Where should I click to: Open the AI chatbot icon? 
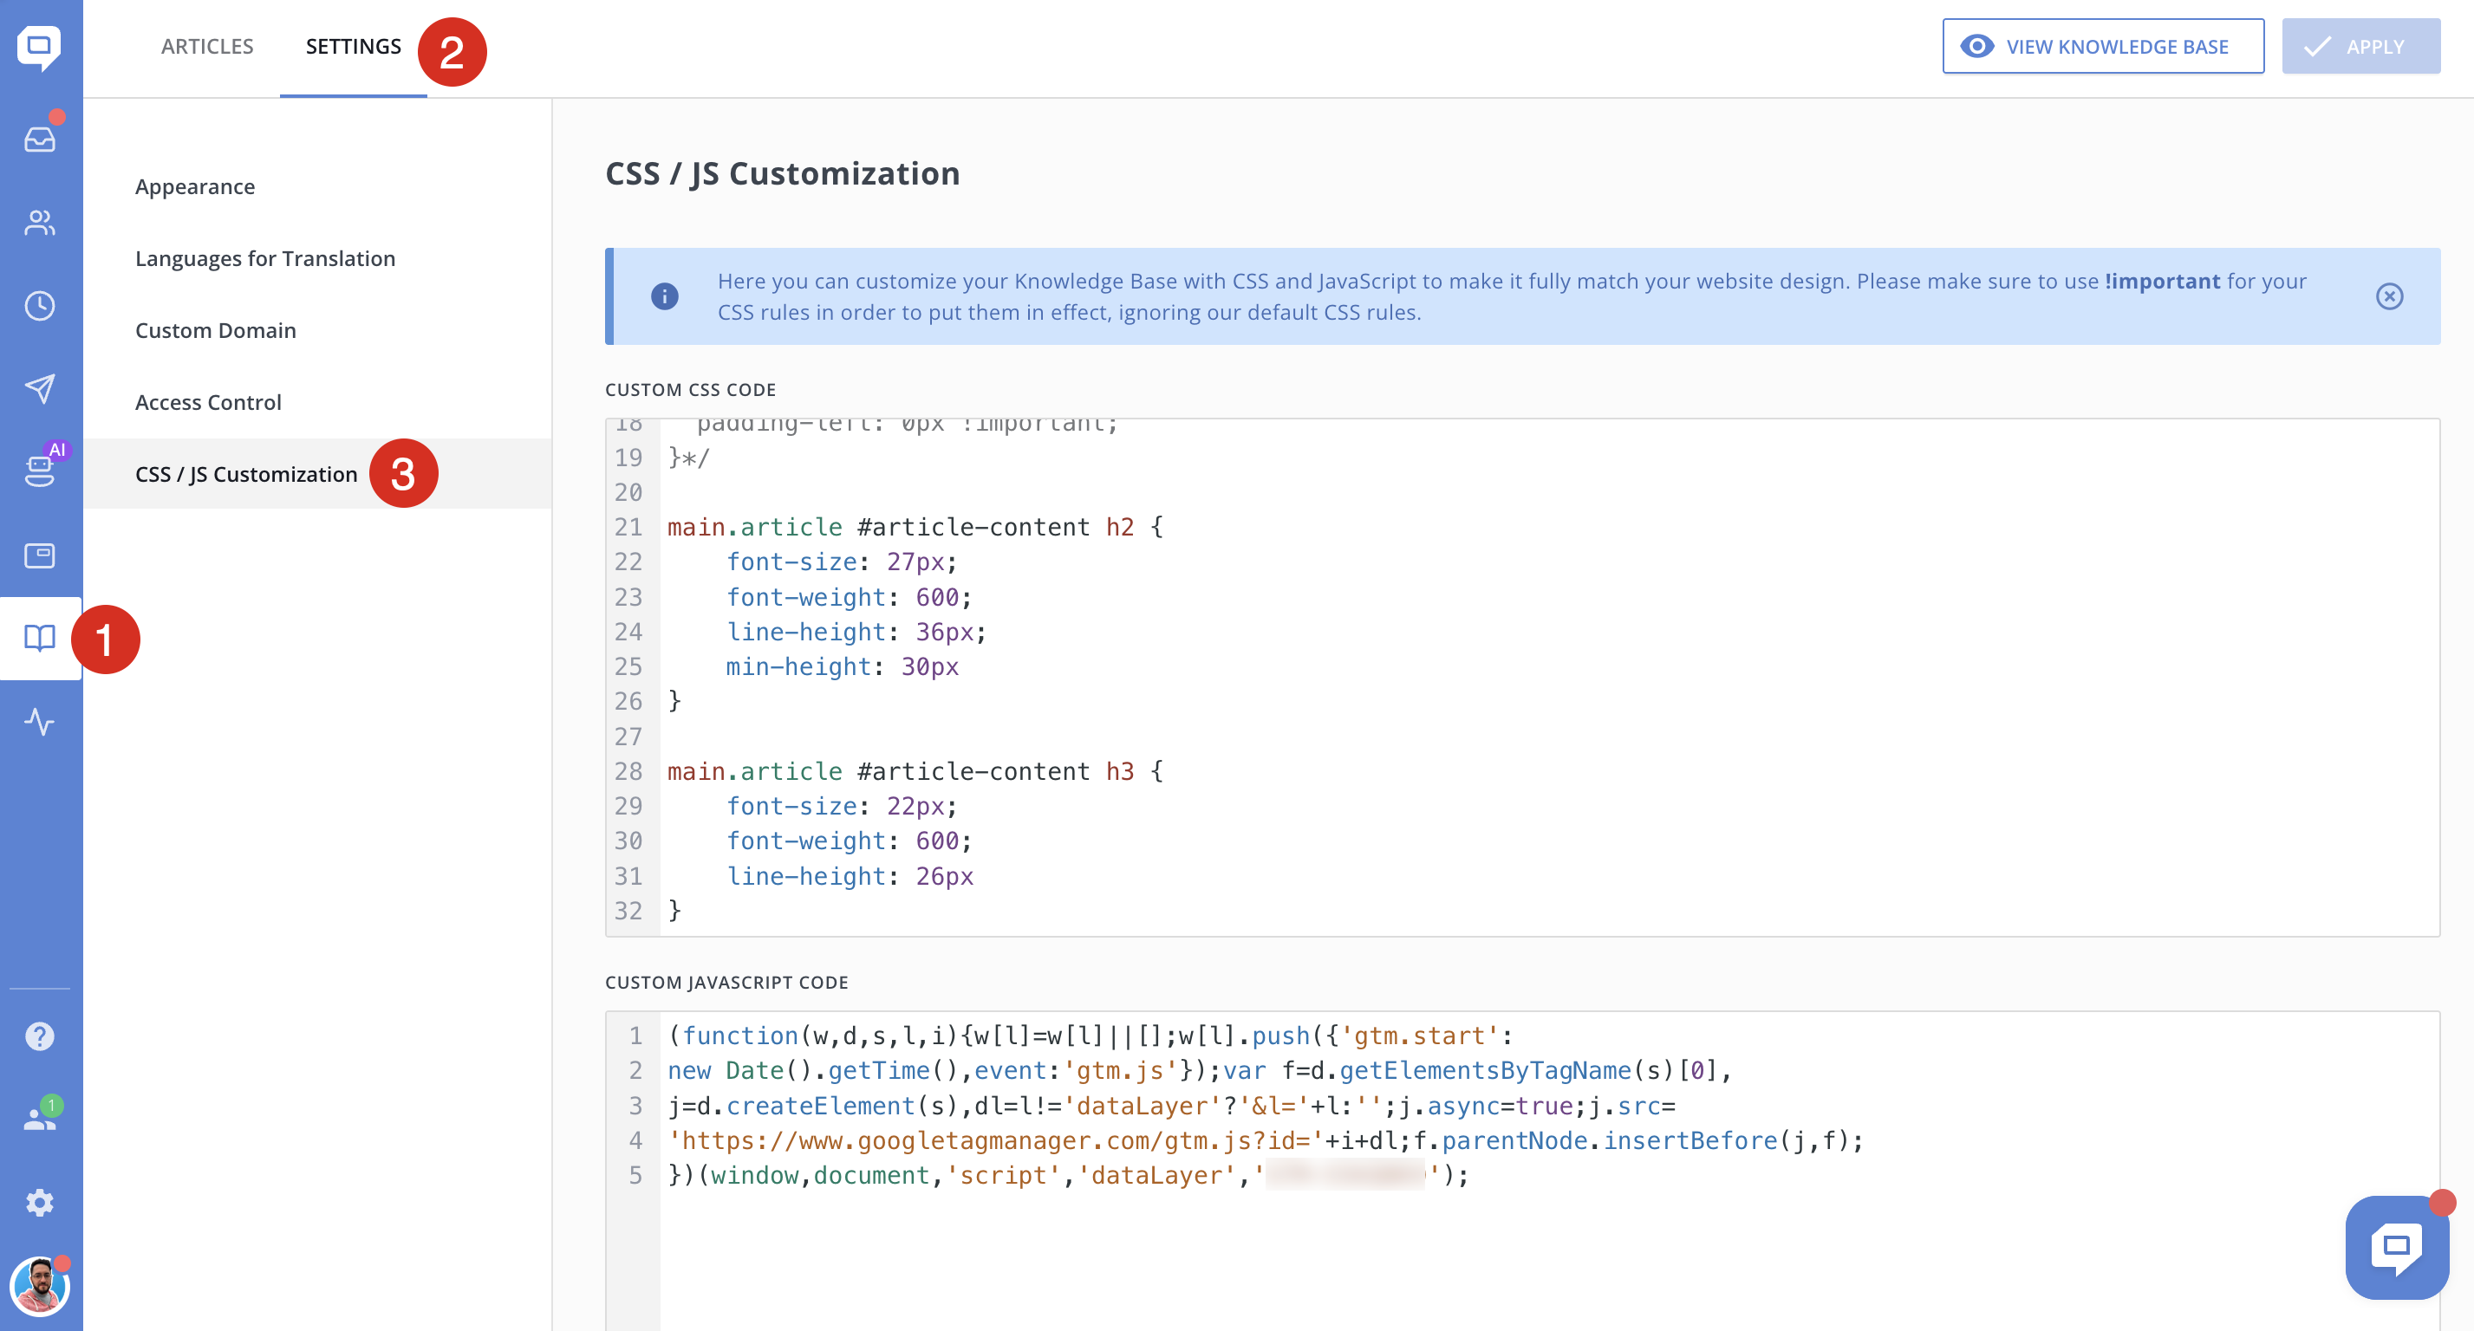[x=39, y=471]
